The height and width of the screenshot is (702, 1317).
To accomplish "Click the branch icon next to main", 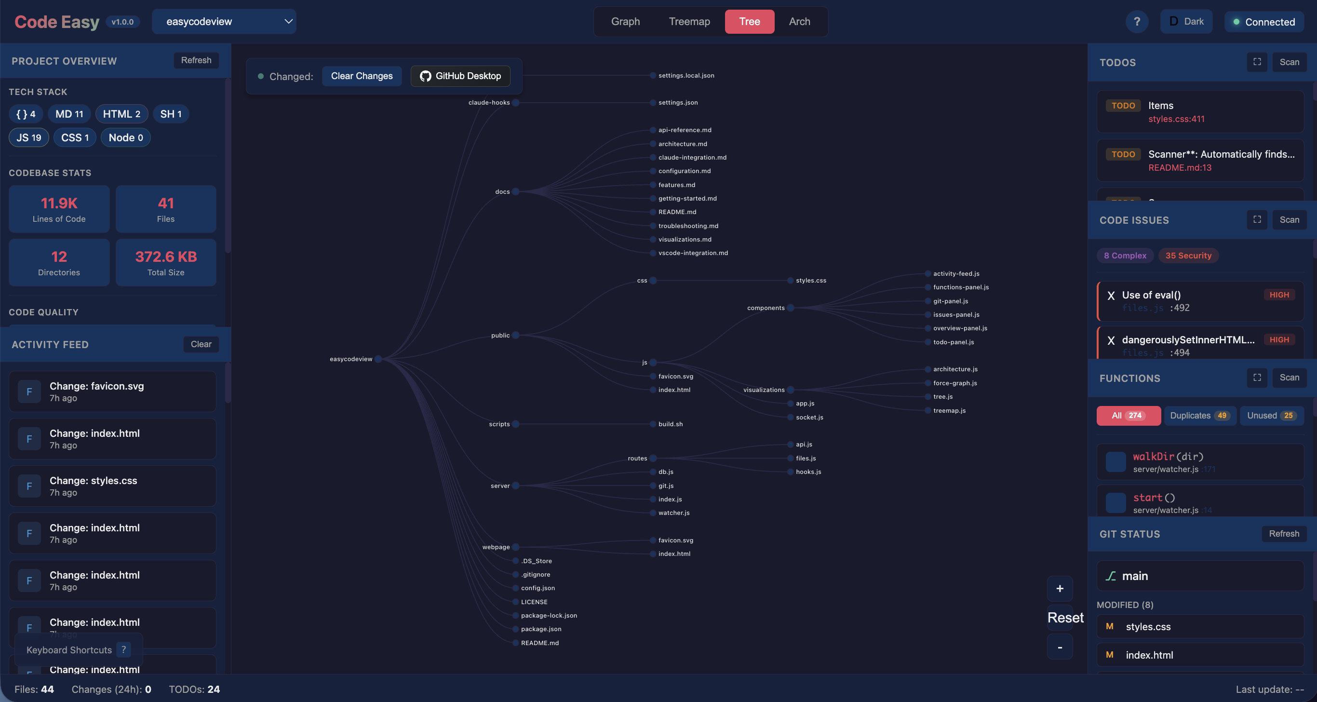I will tap(1111, 576).
